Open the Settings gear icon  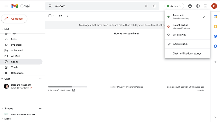point(198,6)
